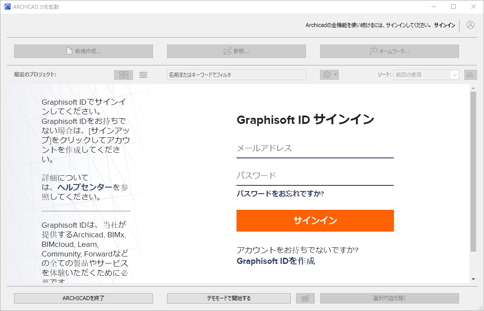Click text 'アカウントをお持ちでないですか?'
484x311 pixels.
[x=298, y=250]
